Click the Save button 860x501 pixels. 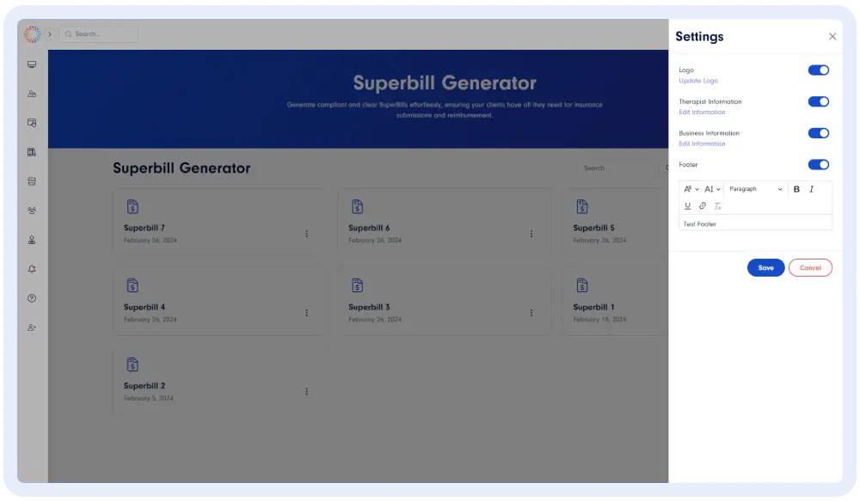point(765,268)
